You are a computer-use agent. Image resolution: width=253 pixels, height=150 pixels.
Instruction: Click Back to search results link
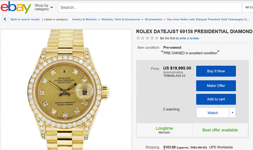(25, 19)
